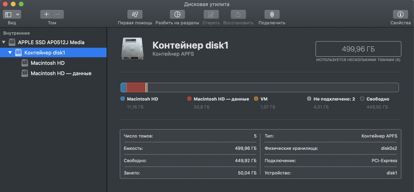
Task: Click the green zoom window button
Action: point(21,4)
